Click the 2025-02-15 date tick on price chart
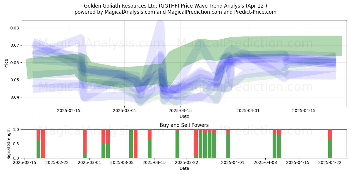 (69, 111)
